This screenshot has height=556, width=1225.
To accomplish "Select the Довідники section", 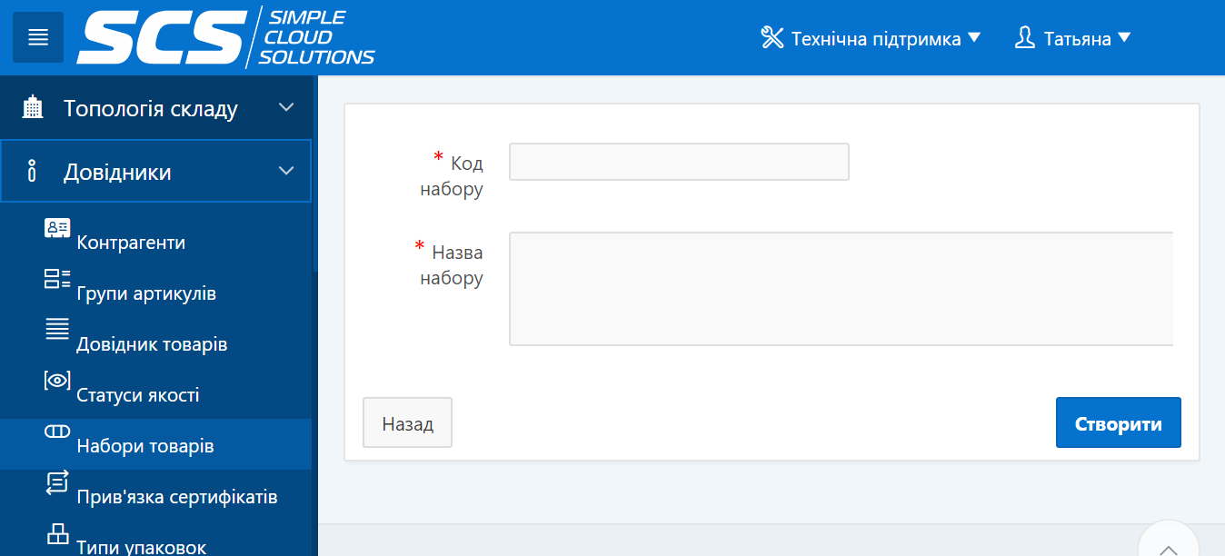I will [x=156, y=171].
